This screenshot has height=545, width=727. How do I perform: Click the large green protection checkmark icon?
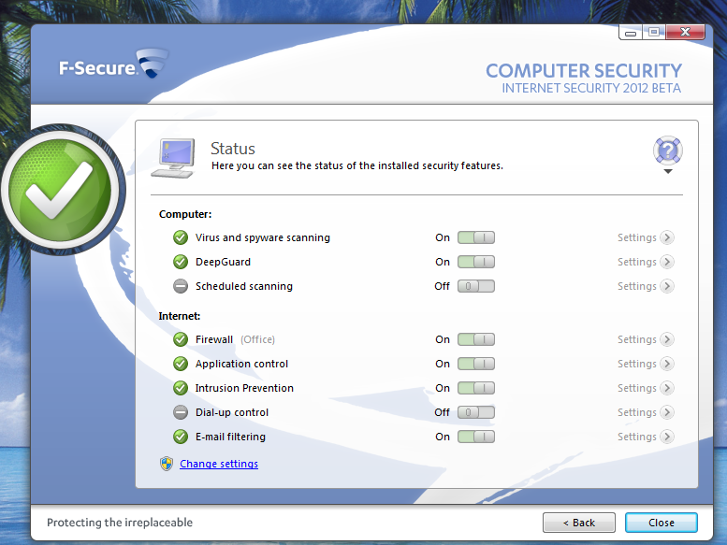tap(61, 190)
